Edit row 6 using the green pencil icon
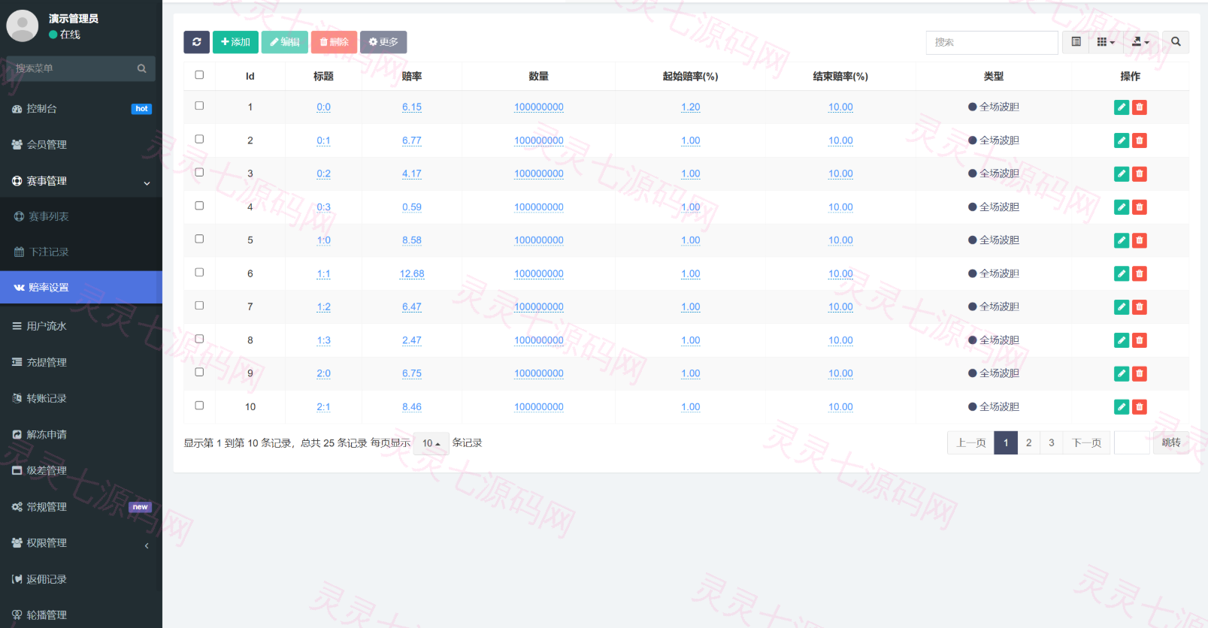 click(x=1122, y=273)
